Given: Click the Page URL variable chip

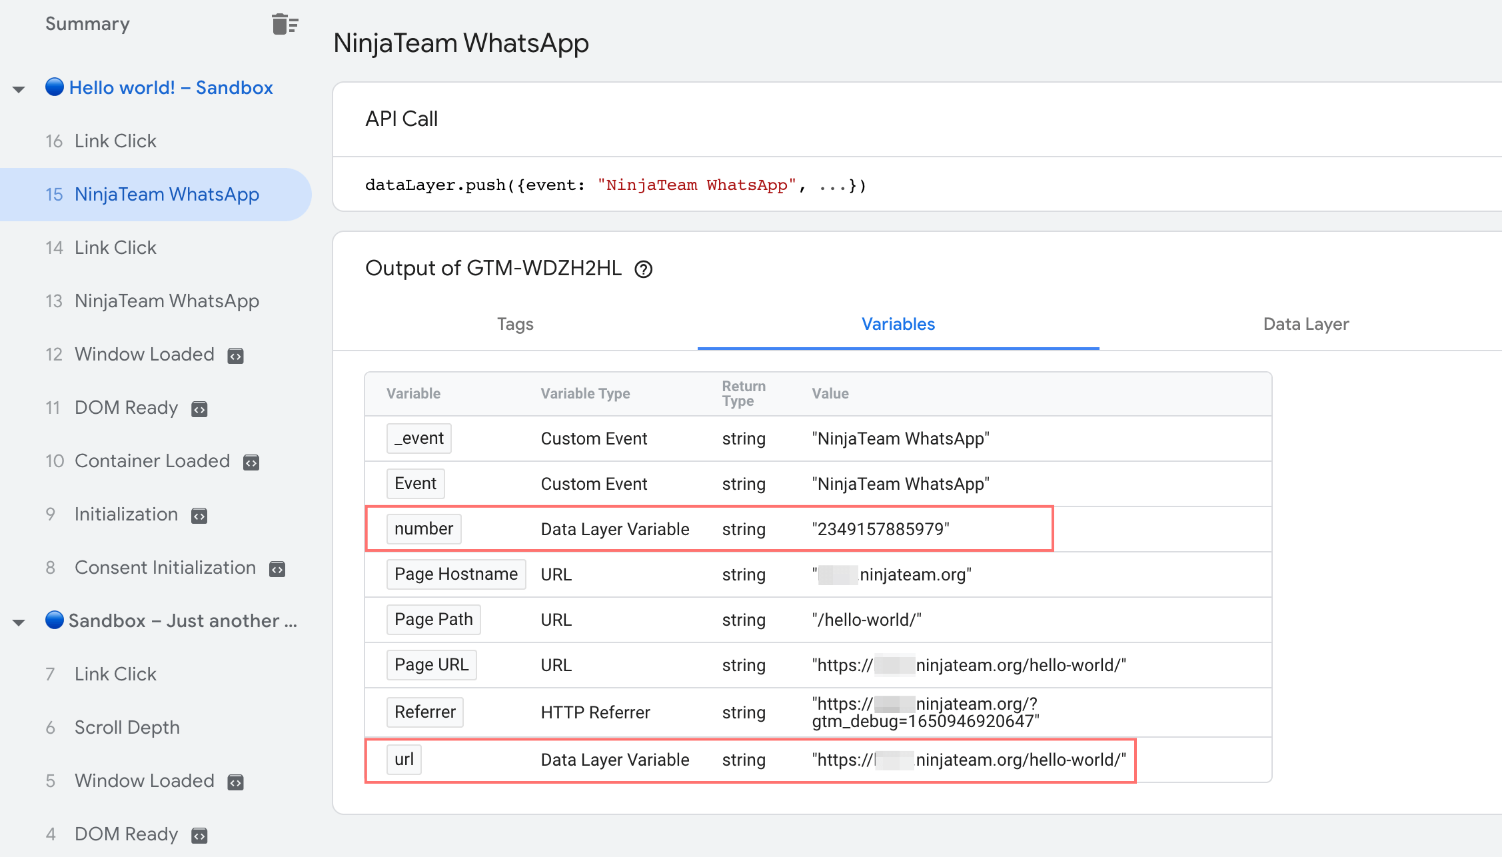Looking at the screenshot, I should click(432, 665).
